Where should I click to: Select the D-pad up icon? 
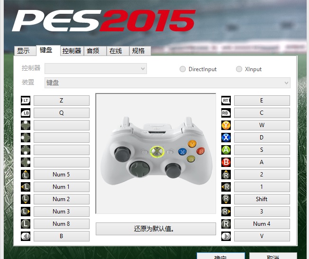coord(26,125)
